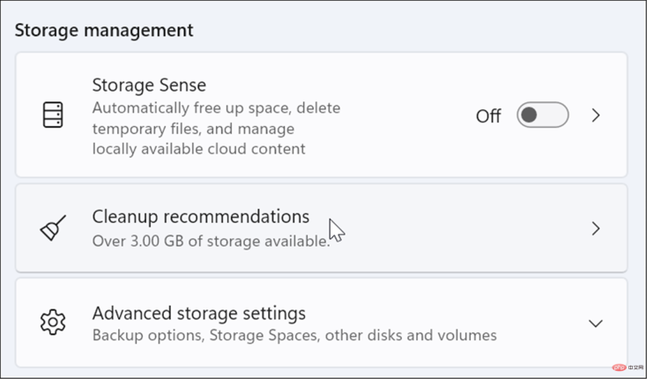Turn on the Storage Sense toggle switch
647x379 pixels.
pos(543,115)
